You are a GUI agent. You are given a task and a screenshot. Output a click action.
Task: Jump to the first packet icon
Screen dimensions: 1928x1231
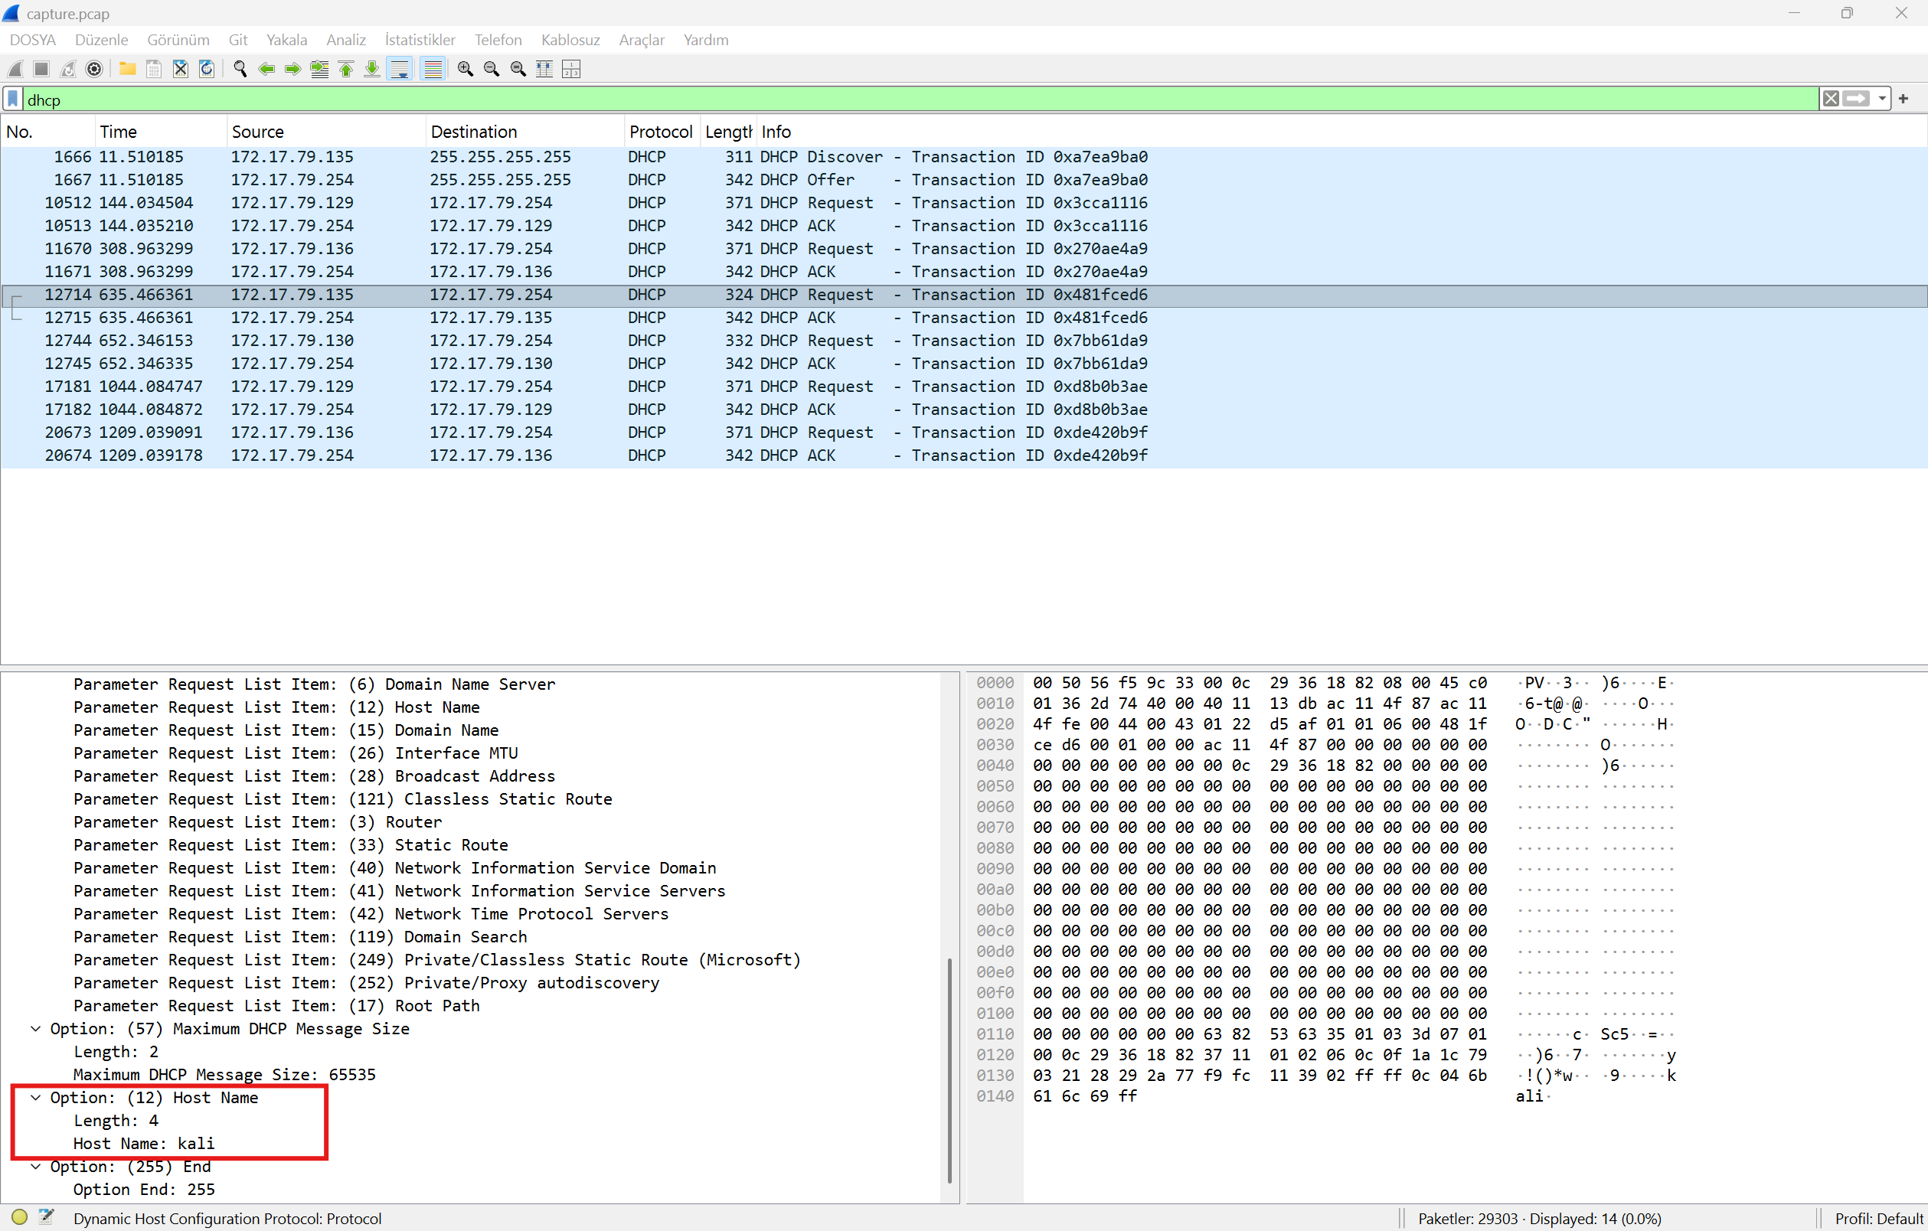click(x=346, y=69)
